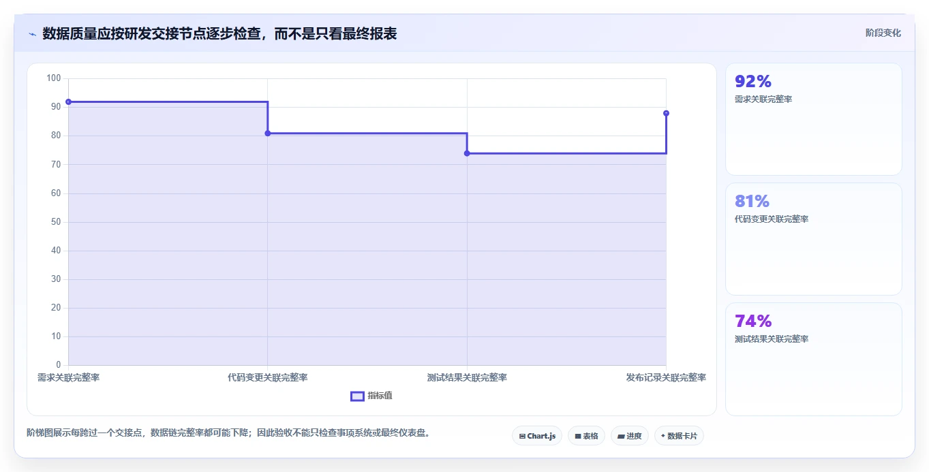Click 代码变更关联完整率 label under 81%

pyautogui.click(x=772, y=219)
